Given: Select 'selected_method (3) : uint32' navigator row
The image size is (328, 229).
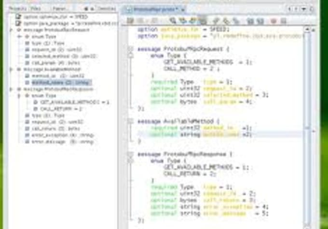Looking at the screenshot, I should pyautogui.click(x=64, y=56).
